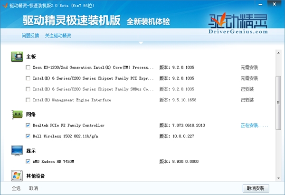Minimize the window
This screenshot has height=195, width=285.
(x=260, y=4)
